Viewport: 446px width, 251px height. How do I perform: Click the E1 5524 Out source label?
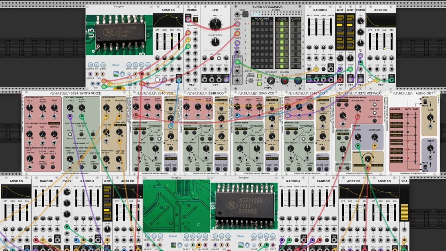point(396,149)
